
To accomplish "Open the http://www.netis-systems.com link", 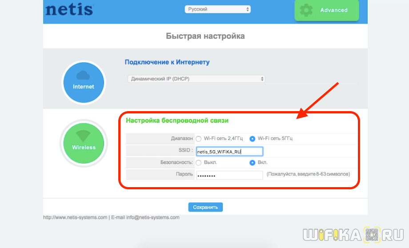I will pyautogui.click(x=75, y=218).
